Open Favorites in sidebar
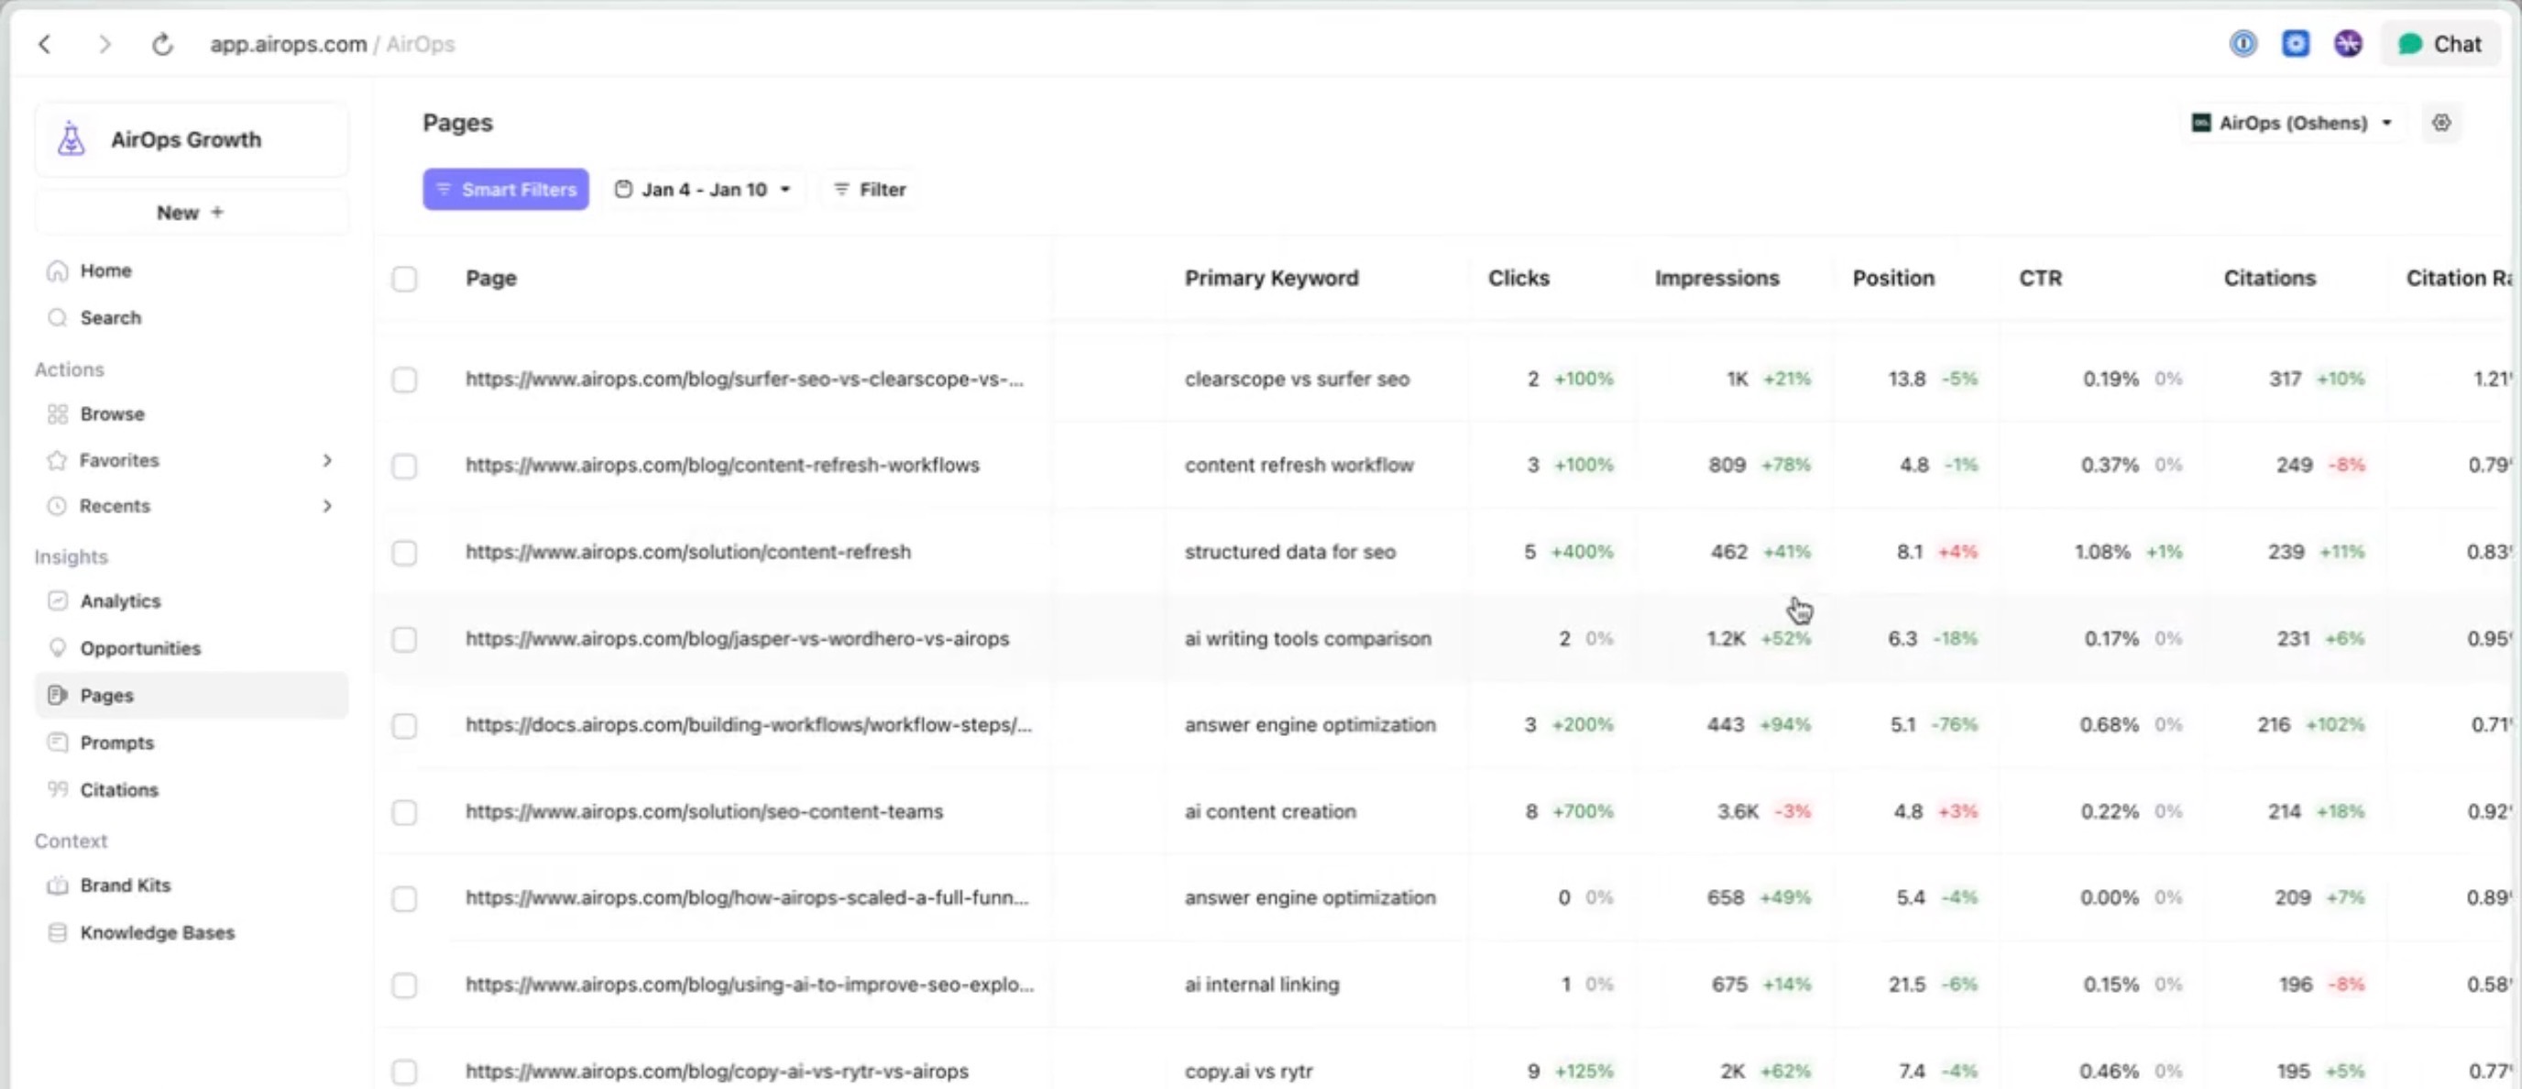This screenshot has height=1089, width=2522. point(119,459)
